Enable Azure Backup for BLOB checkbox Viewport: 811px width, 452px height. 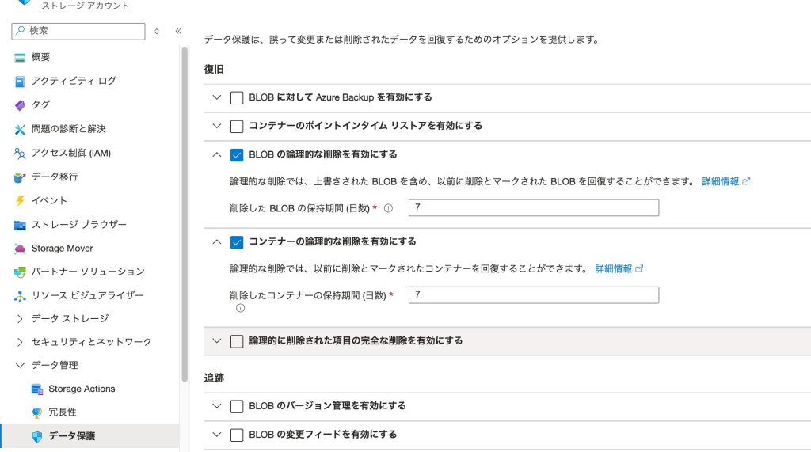[x=237, y=97]
